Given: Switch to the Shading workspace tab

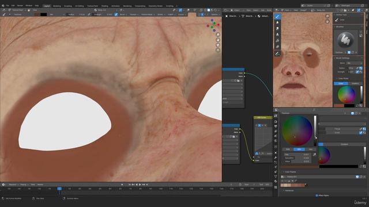Looking at the screenshot, I should [x=104, y=6].
